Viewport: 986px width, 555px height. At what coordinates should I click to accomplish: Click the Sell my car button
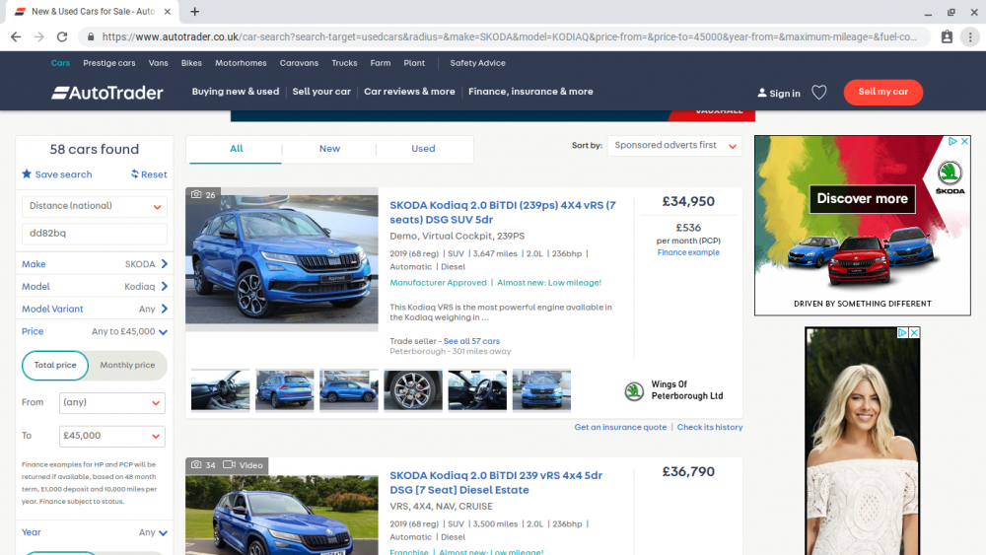[x=882, y=93]
